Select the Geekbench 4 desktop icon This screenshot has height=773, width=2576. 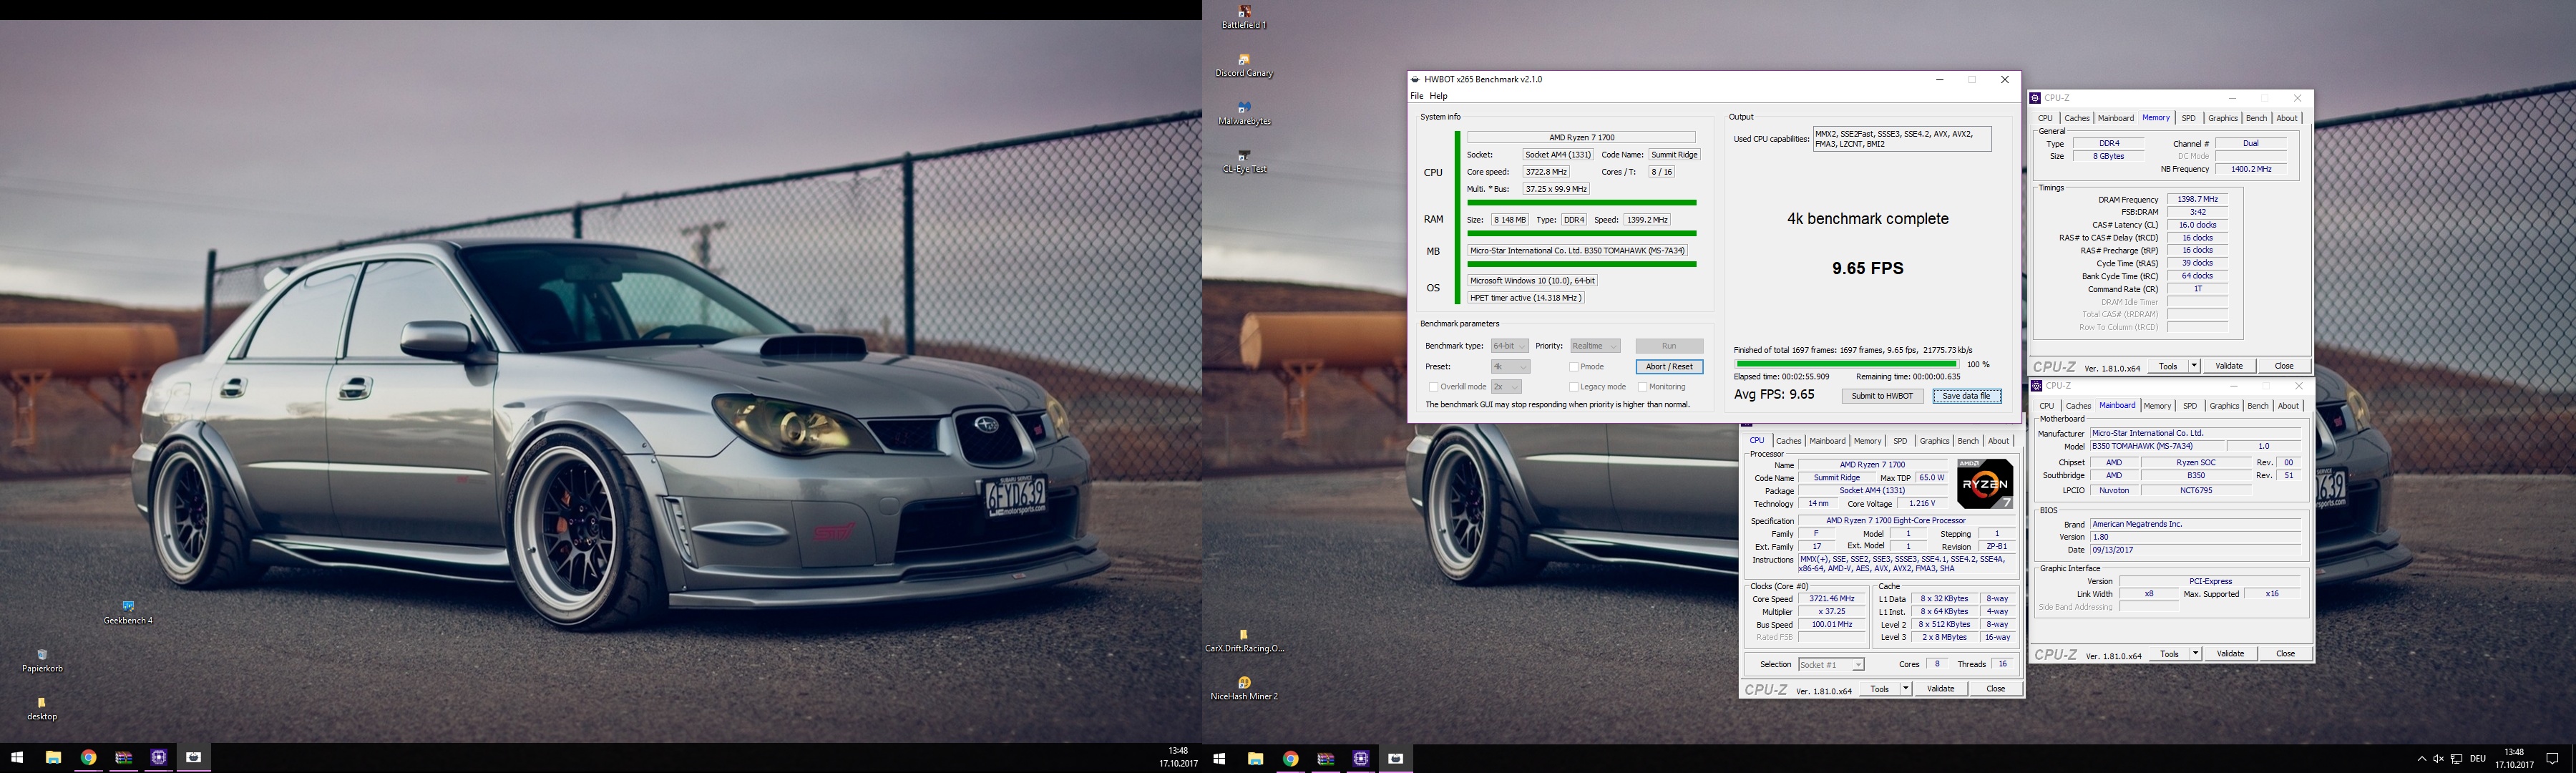[x=128, y=613]
